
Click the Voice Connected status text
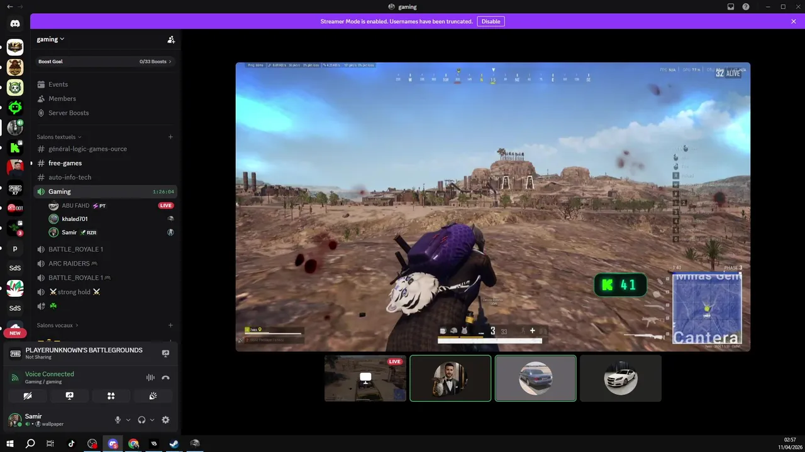pyautogui.click(x=50, y=374)
